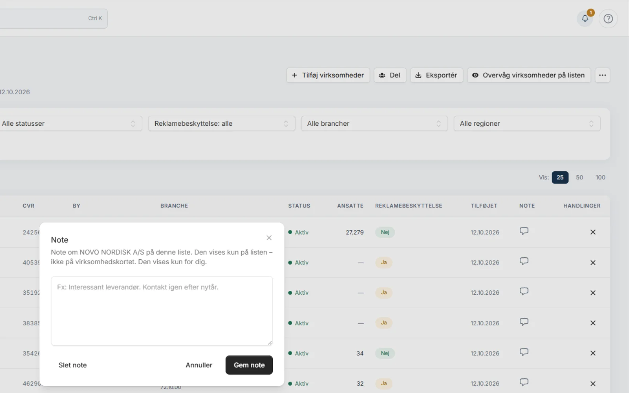Sort by the ANSATTE column header
The height and width of the screenshot is (393, 629).
[x=350, y=206]
